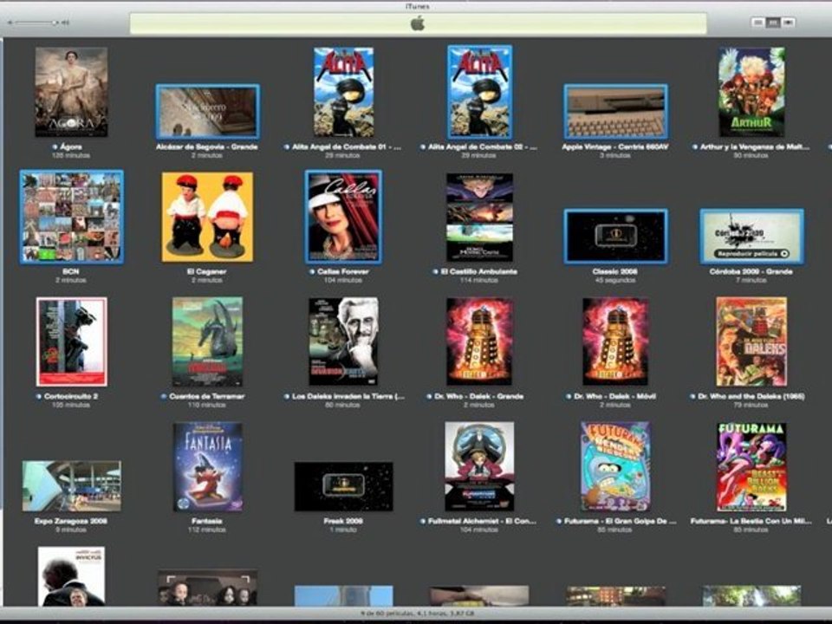Select Futurama - La Bestia poster
This screenshot has width=832, height=624.
(752, 466)
